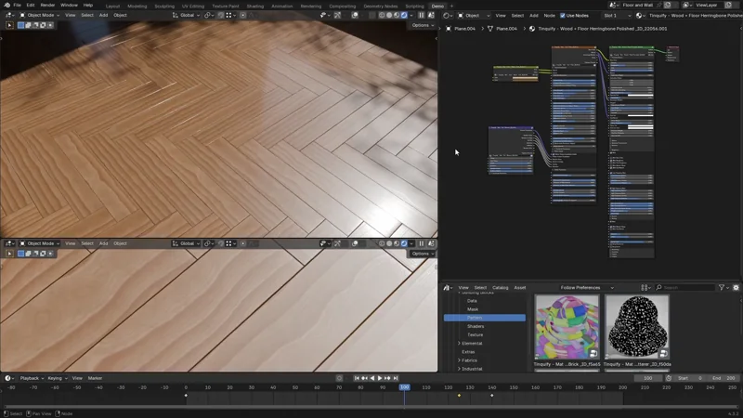Jump to the timeline end frame

[397, 378]
